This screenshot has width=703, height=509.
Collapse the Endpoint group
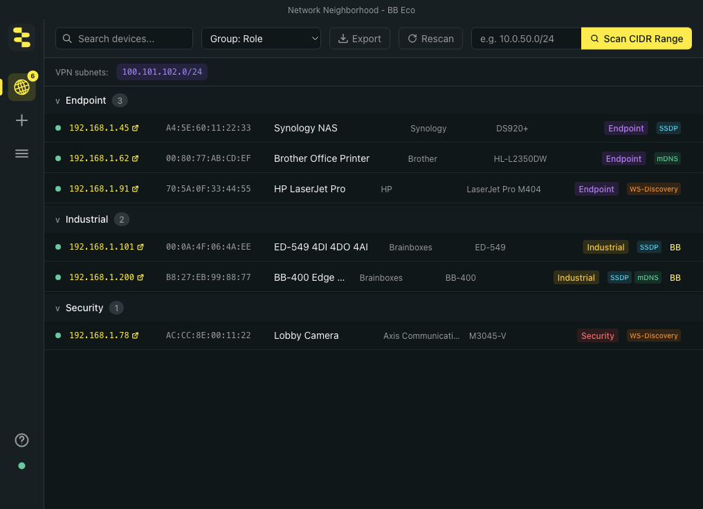(57, 101)
